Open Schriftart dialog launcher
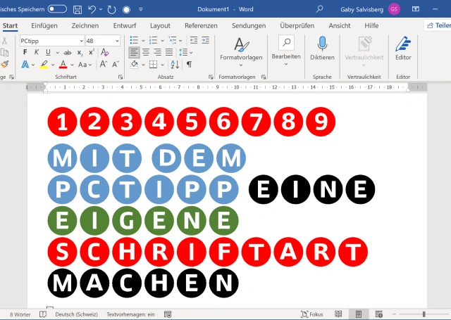Image resolution: width=451 pixels, height=320 pixels. coord(121,77)
